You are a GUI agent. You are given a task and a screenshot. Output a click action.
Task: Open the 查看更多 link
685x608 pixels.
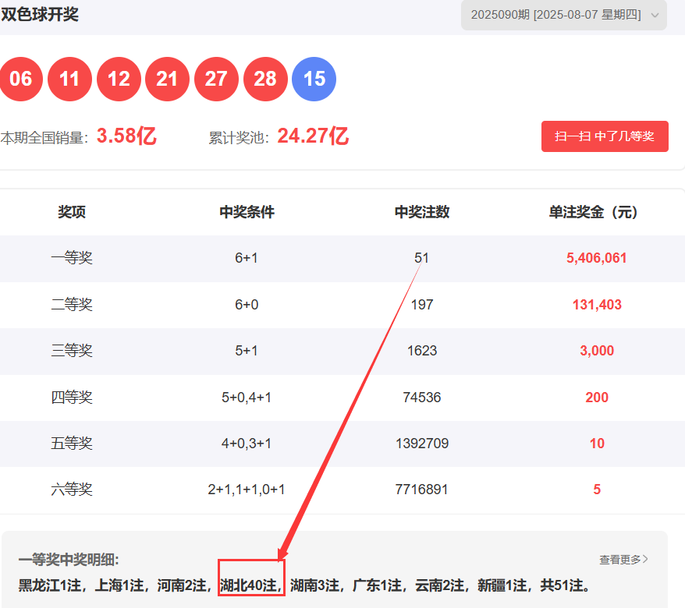pyautogui.click(x=623, y=559)
